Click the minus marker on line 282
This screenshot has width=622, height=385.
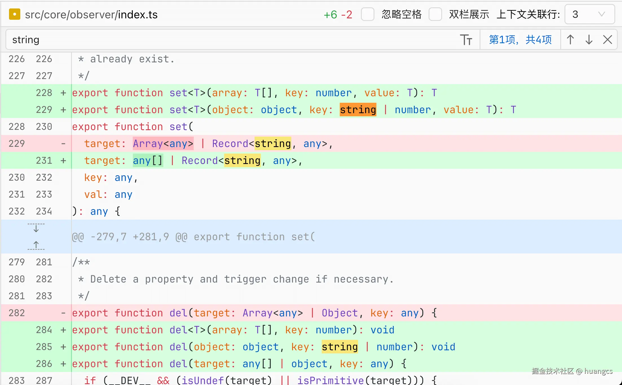63,313
